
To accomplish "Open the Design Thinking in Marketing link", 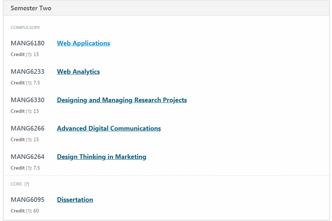I will [102, 157].
